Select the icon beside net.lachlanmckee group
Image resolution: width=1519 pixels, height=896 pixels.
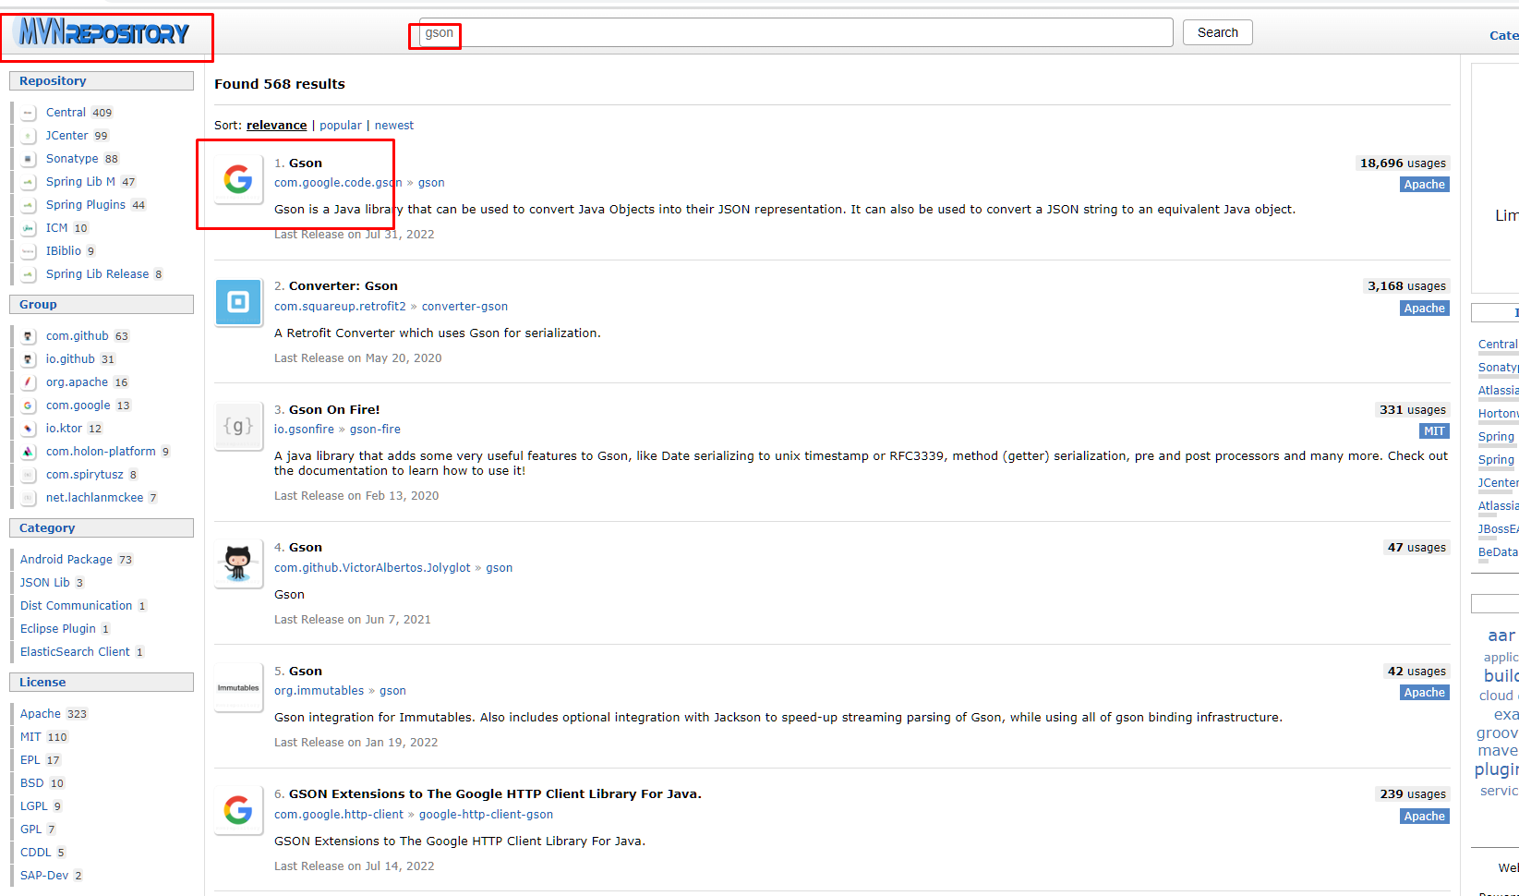(x=29, y=498)
